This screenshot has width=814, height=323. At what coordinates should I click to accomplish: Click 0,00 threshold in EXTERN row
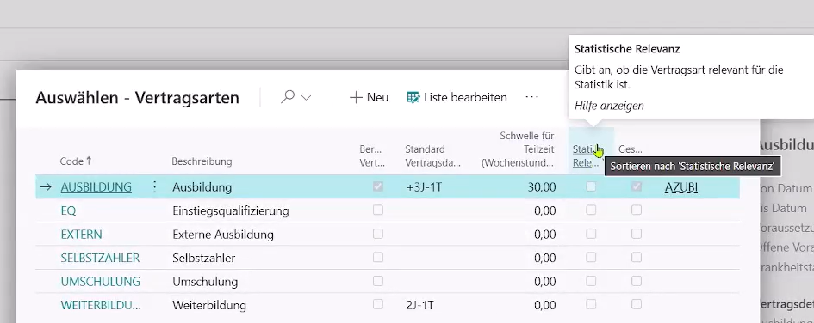pyautogui.click(x=545, y=234)
